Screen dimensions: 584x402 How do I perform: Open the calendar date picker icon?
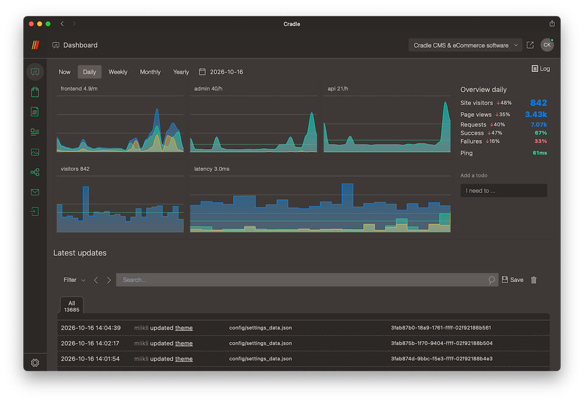tap(202, 72)
